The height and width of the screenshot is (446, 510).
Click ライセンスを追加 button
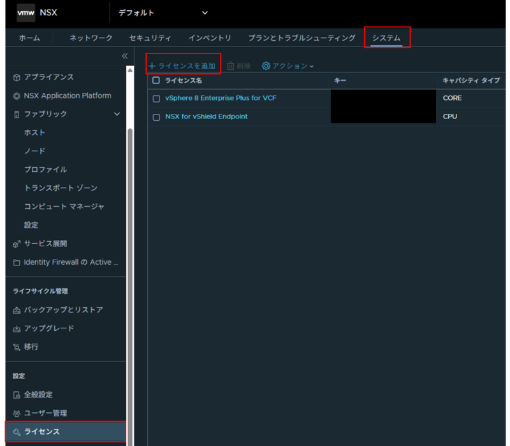(x=182, y=66)
